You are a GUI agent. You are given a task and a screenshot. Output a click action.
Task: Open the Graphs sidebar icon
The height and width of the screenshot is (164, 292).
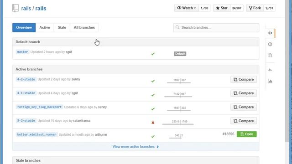pyautogui.click(x=270, y=81)
